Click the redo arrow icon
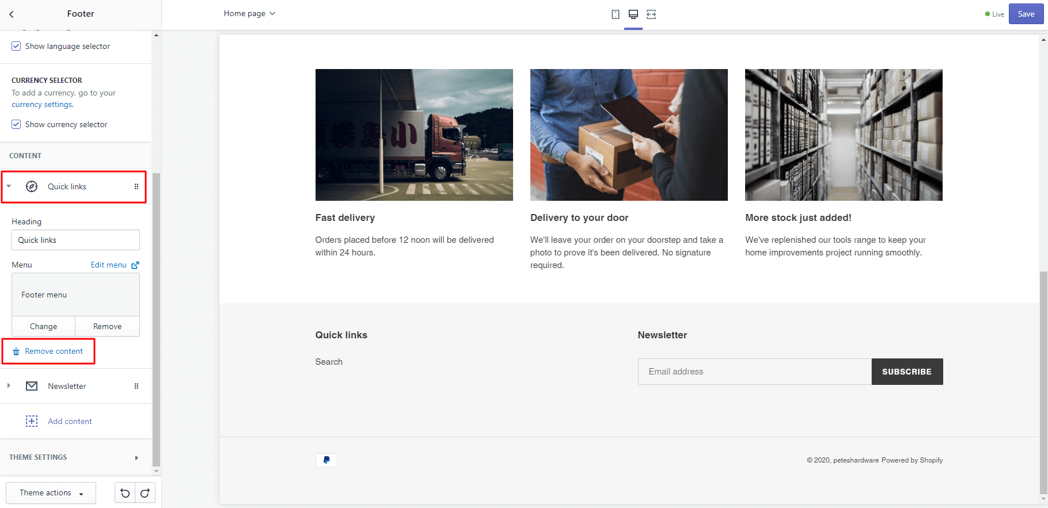 (x=145, y=493)
